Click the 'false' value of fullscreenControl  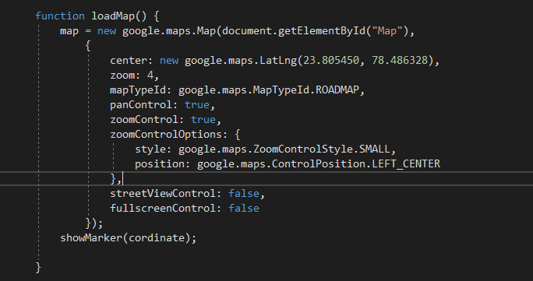click(243, 208)
